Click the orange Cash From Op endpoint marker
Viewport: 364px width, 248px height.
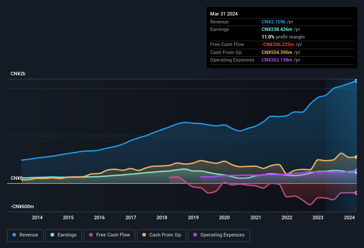tap(356, 157)
